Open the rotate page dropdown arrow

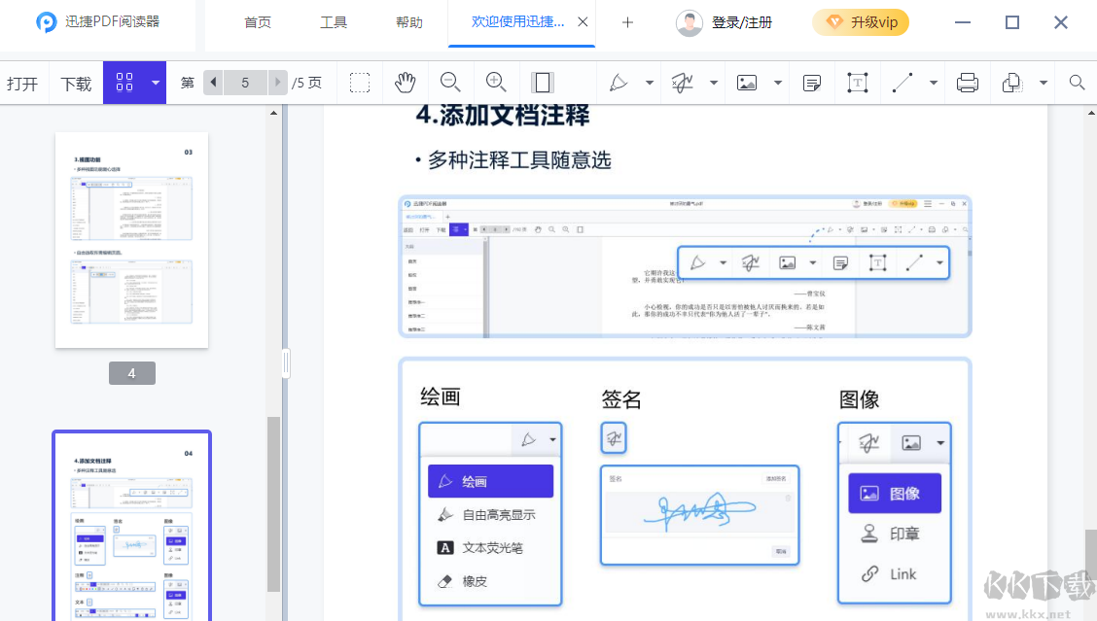click(1044, 83)
